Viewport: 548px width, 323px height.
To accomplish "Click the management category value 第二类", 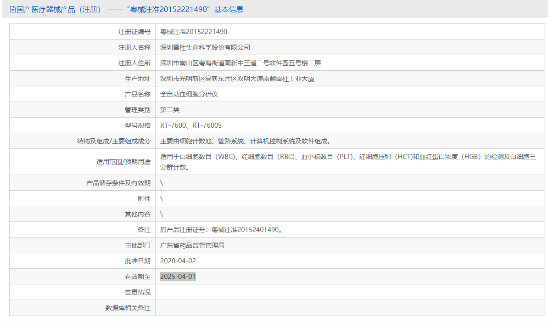I will [169, 110].
